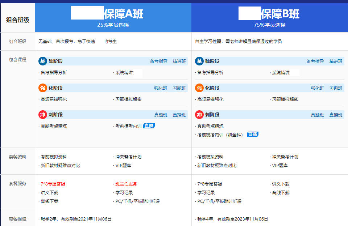Click 讲义下载 in the B班 column
Screen dimensions: 348x226
[x=281, y=184]
